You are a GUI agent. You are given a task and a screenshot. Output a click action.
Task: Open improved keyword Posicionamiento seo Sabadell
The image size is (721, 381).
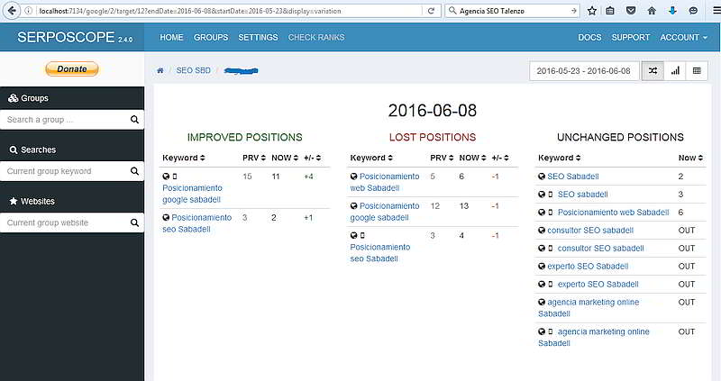coord(197,222)
